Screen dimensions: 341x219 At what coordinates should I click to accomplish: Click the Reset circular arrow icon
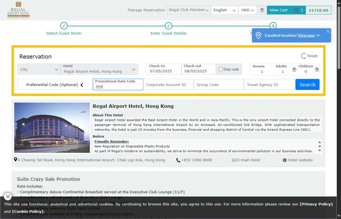click(x=303, y=56)
